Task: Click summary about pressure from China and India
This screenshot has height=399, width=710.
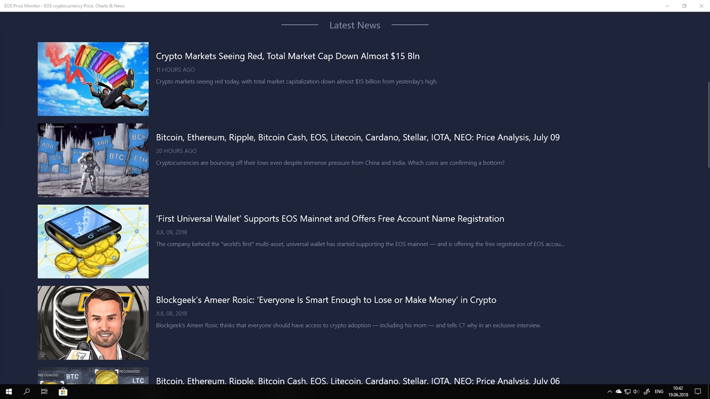Action: tap(330, 163)
